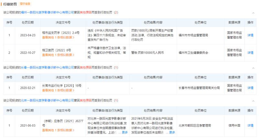Click the 警示信息 tag beside 行政处罚
This screenshot has width=259, height=138.
[x=26, y=4]
